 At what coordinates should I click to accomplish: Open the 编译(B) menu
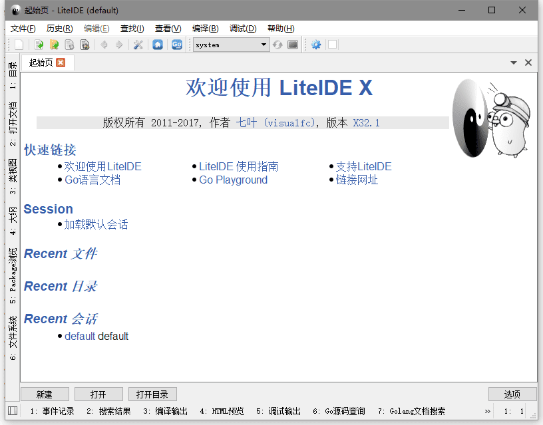point(206,29)
